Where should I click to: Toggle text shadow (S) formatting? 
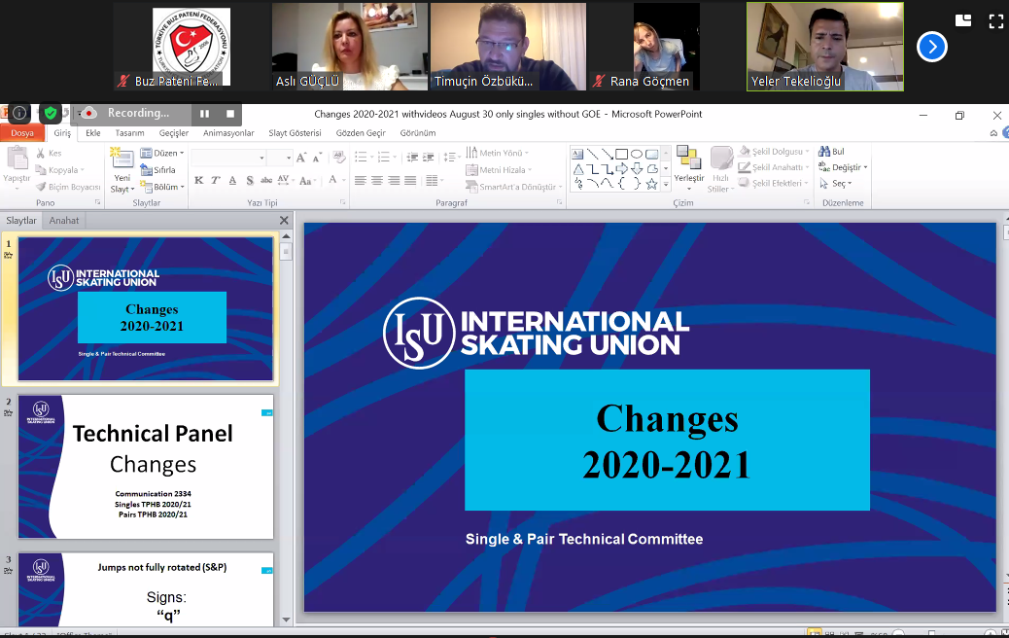pos(250,180)
